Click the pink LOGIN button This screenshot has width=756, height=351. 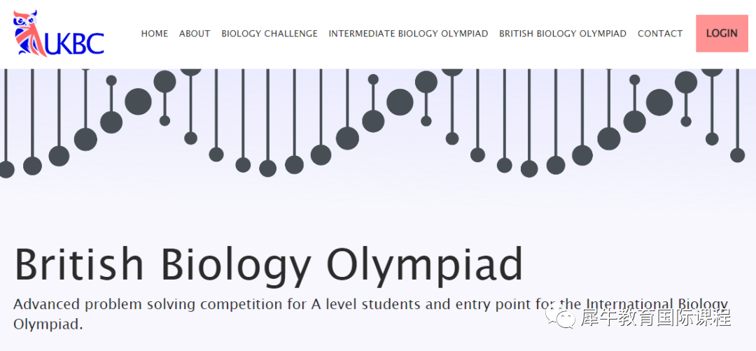(x=722, y=34)
